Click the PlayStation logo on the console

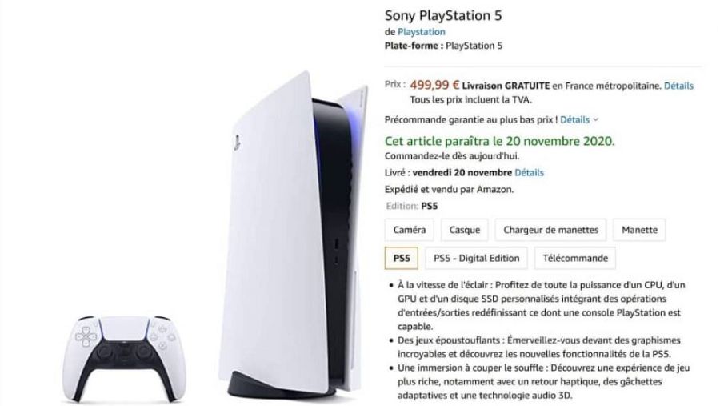coord(237,143)
